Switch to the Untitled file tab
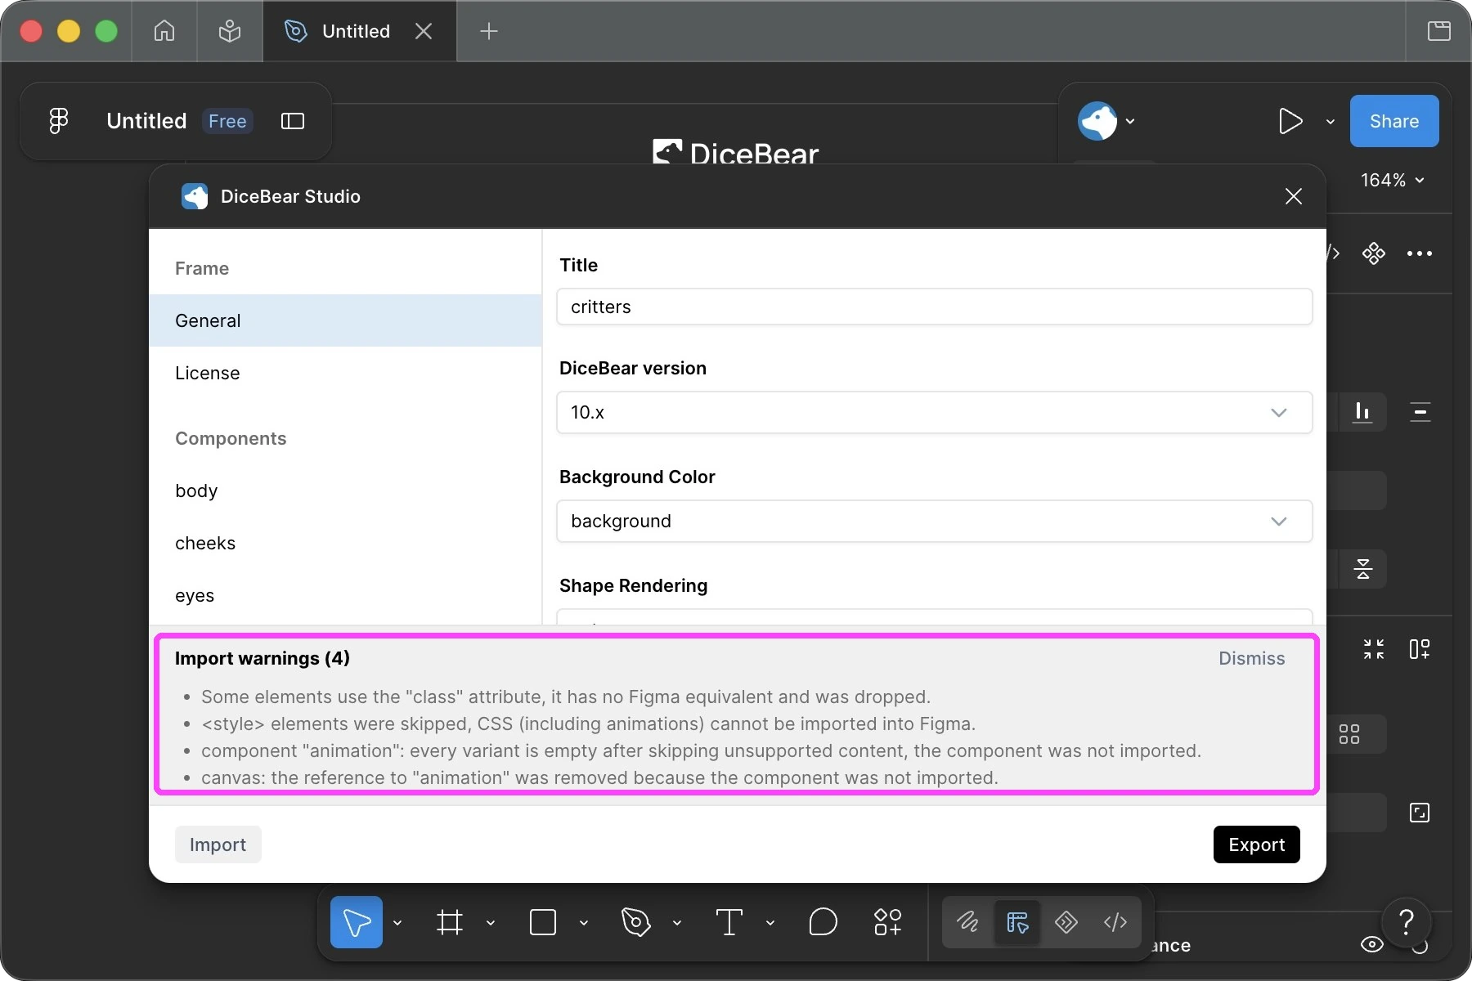Image resolution: width=1472 pixels, height=981 pixels. point(360,31)
